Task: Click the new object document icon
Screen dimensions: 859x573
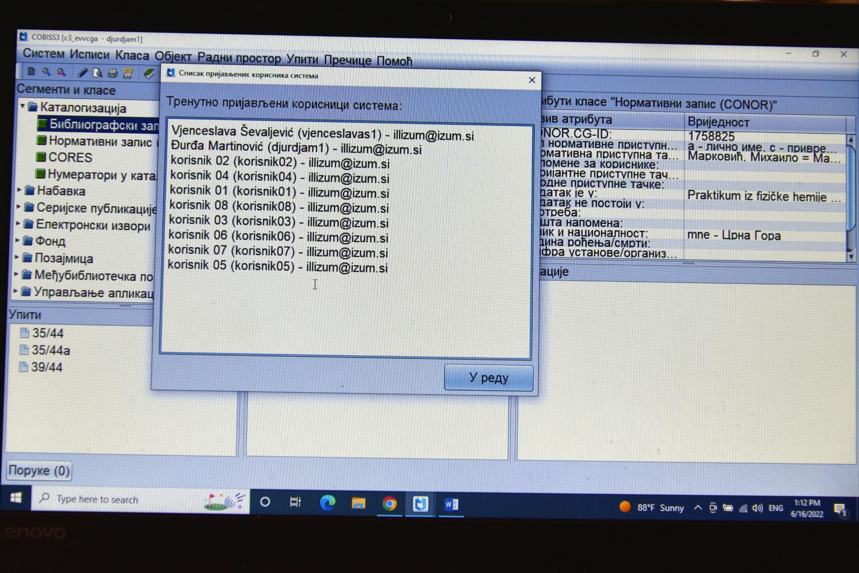Action: click(x=31, y=72)
